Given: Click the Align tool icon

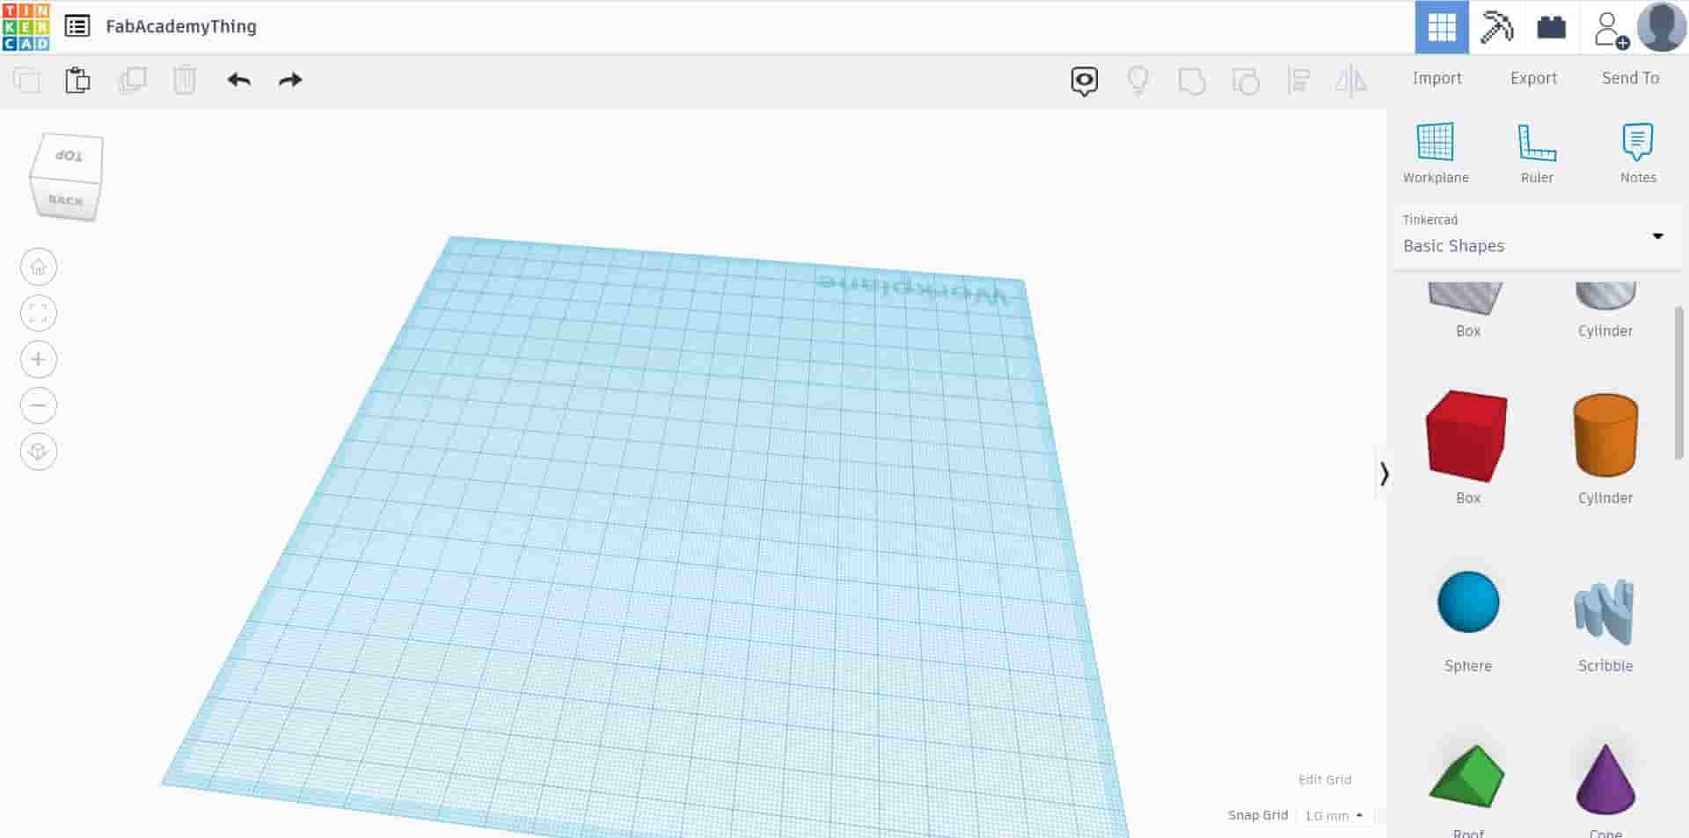Looking at the screenshot, I should tap(1298, 81).
